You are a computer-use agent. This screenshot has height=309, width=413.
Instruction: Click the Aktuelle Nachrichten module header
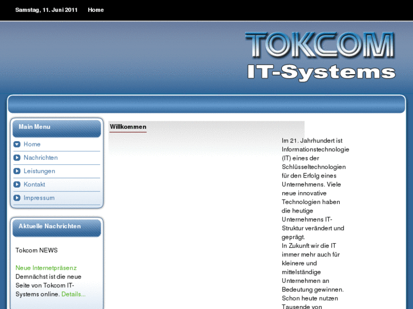[x=57, y=227]
